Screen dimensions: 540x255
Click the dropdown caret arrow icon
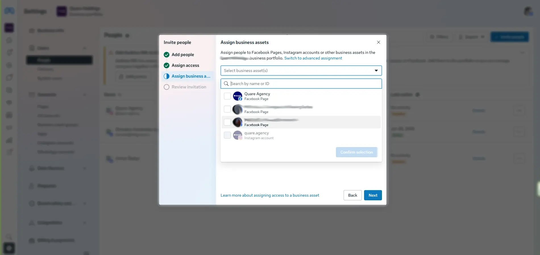tap(376, 71)
